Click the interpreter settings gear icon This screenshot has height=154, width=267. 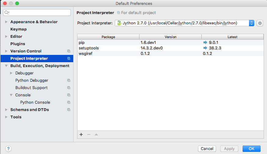[x=260, y=23]
